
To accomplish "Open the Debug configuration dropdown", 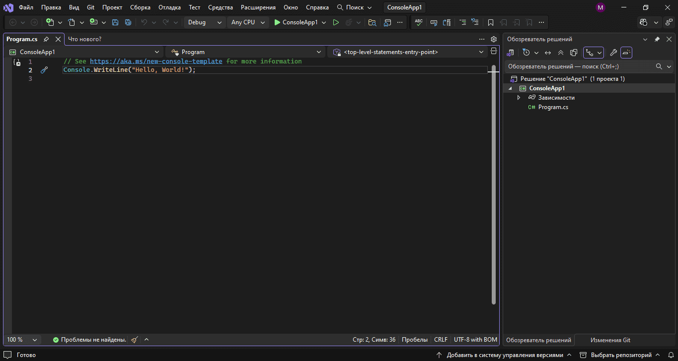I will click(x=204, y=22).
